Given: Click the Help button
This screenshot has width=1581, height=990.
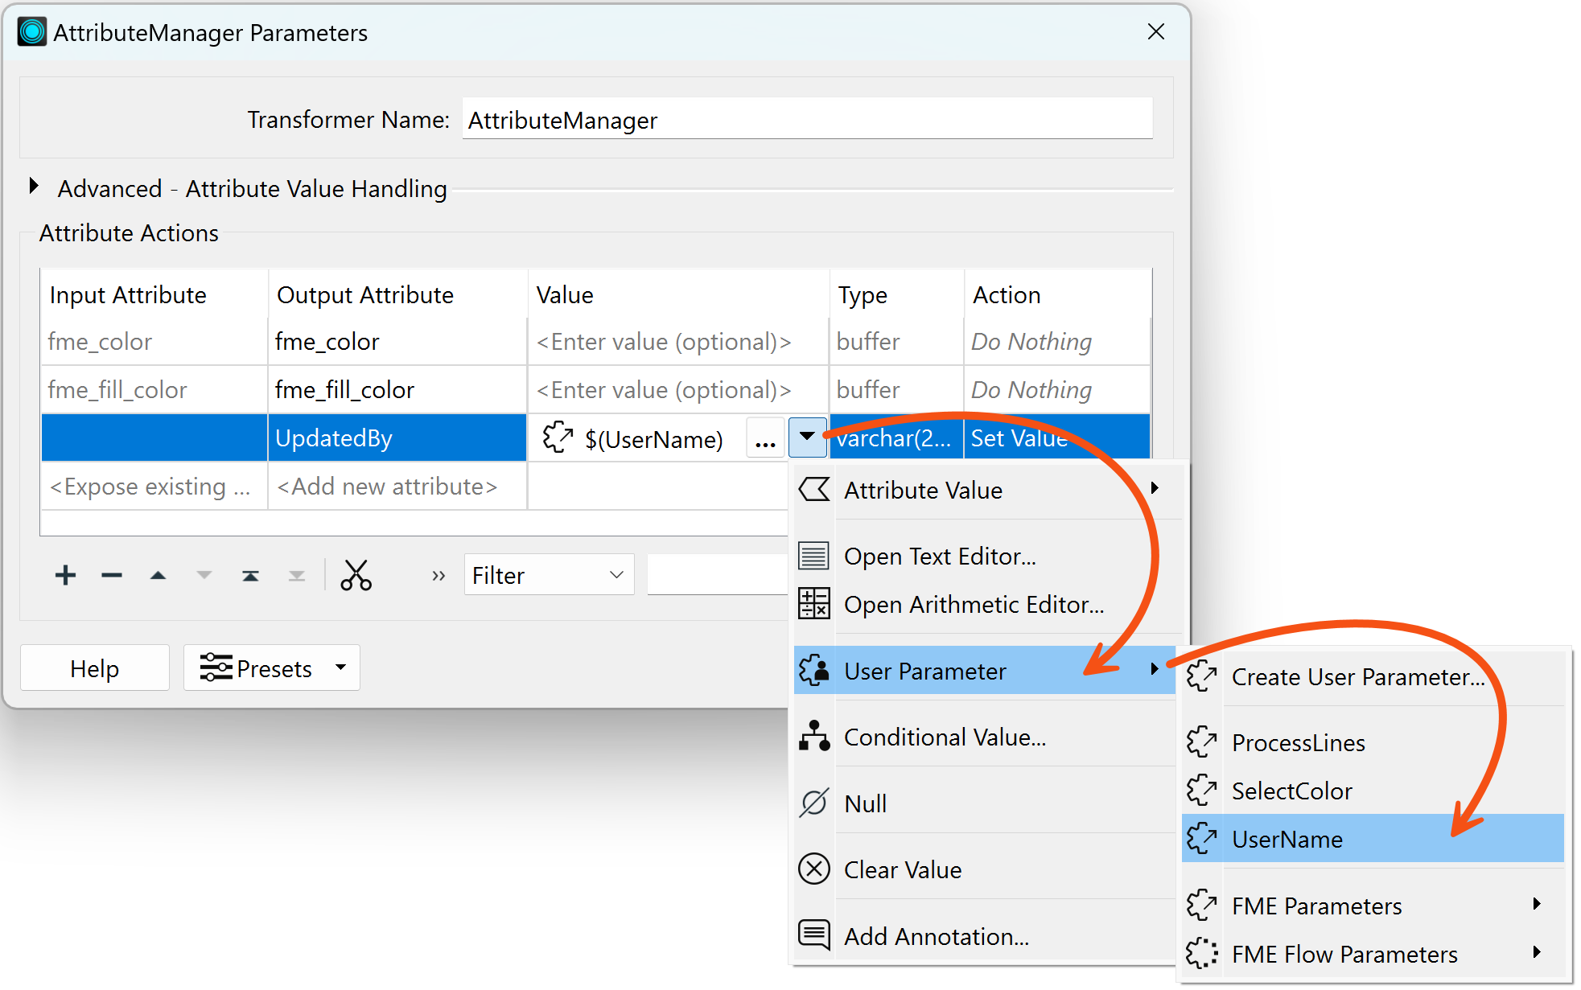Looking at the screenshot, I should coord(94,668).
